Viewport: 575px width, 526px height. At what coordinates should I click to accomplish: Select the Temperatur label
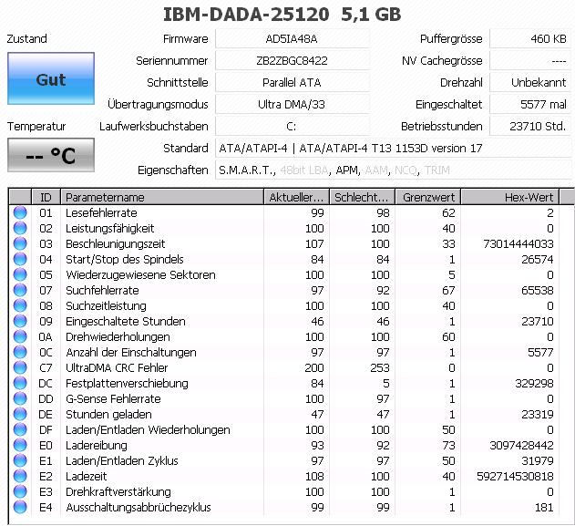[36, 126]
